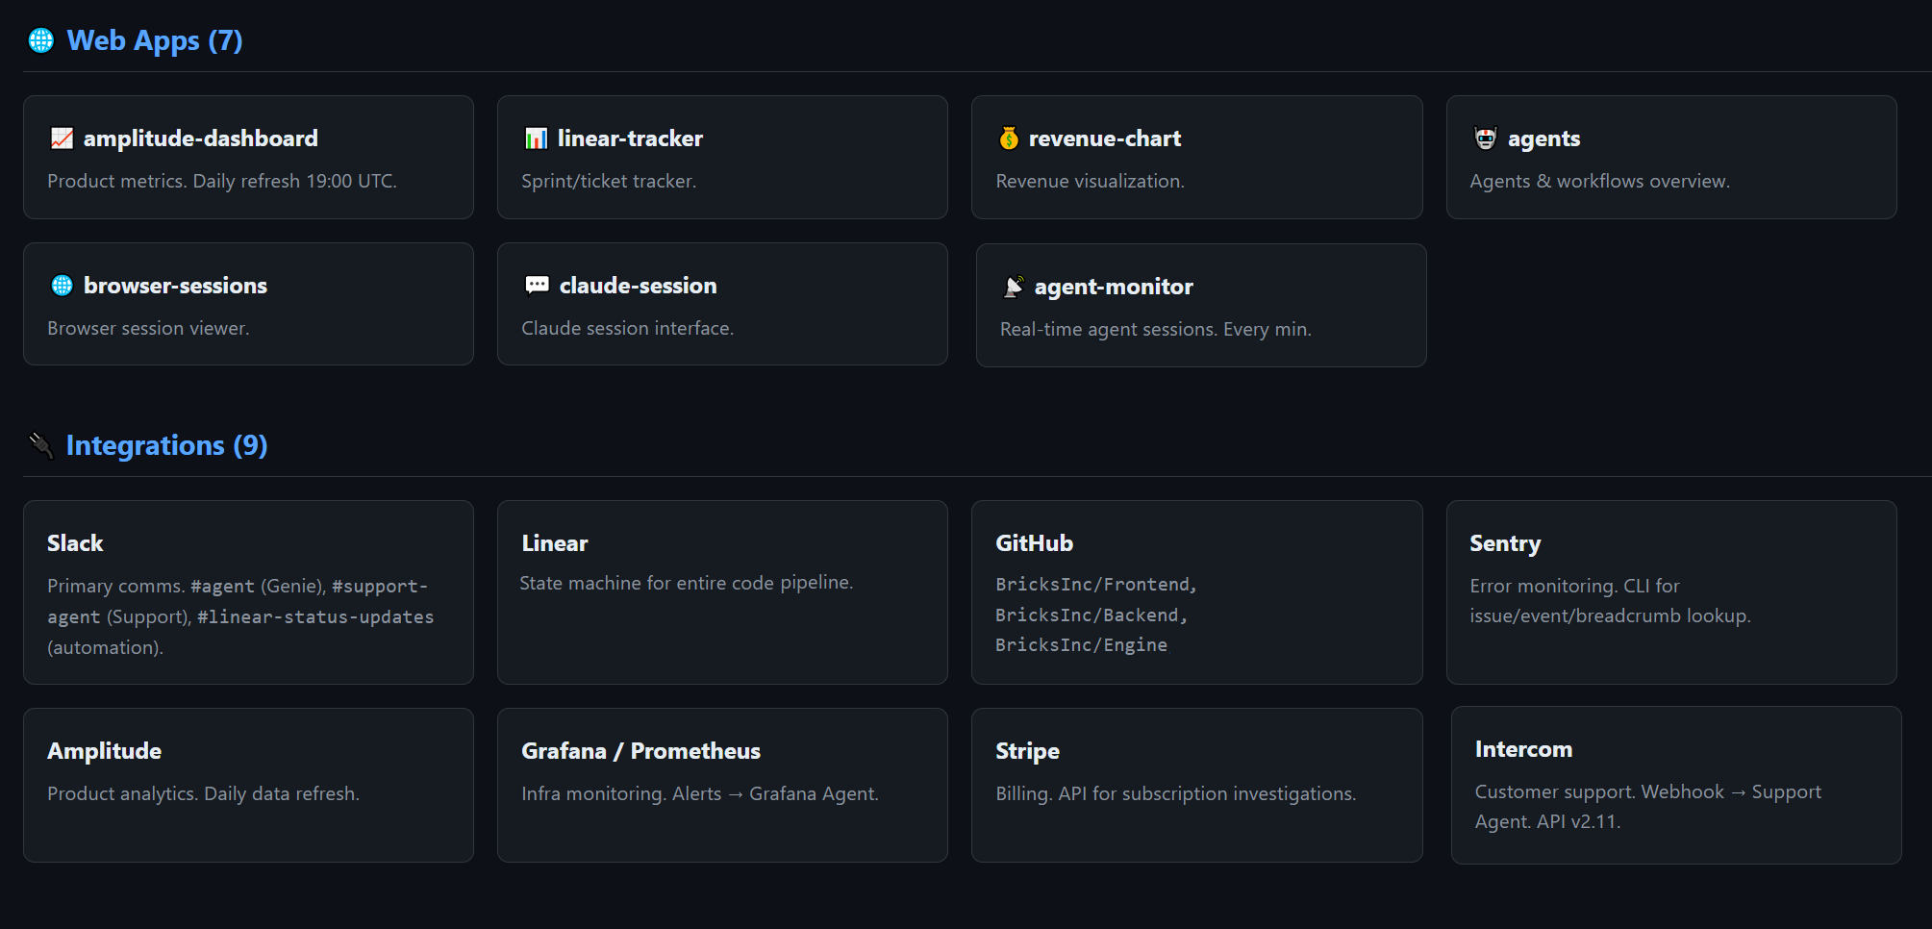The height and width of the screenshot is (929, 1932).
Task: Click the plug icon beside Integrations heading
Action: click(x=41, y=445)
